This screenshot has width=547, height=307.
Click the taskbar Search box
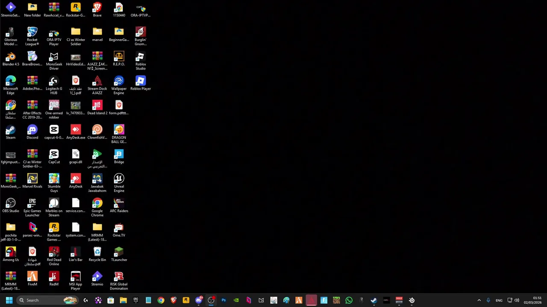point(48,300)
